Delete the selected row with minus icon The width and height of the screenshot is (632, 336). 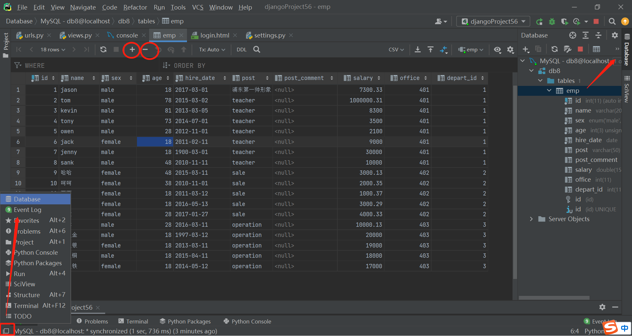(x=145, y=49)
